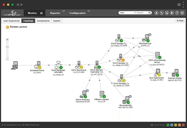Select the Citrix Delivery Controller 7.x node
This screenshot has width=187, height=128.
pyautogui.click(x=97, y=65)
